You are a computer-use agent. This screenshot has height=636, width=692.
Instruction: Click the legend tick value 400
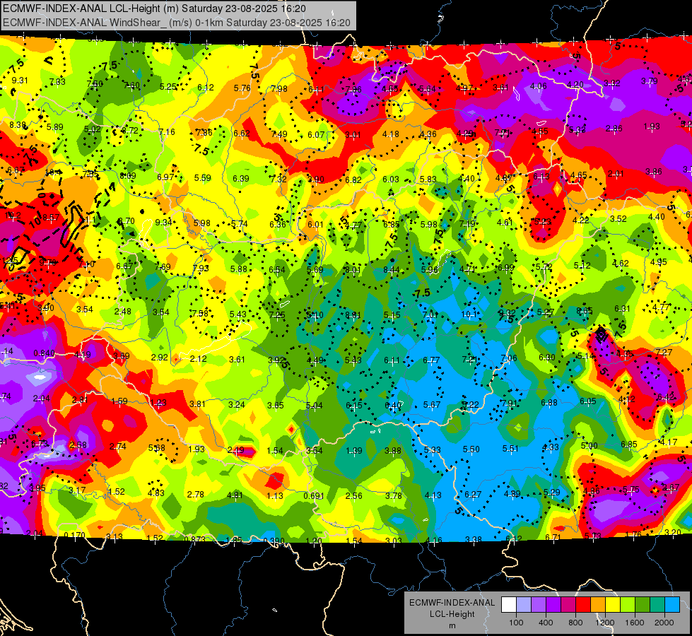tap(546, 623)
